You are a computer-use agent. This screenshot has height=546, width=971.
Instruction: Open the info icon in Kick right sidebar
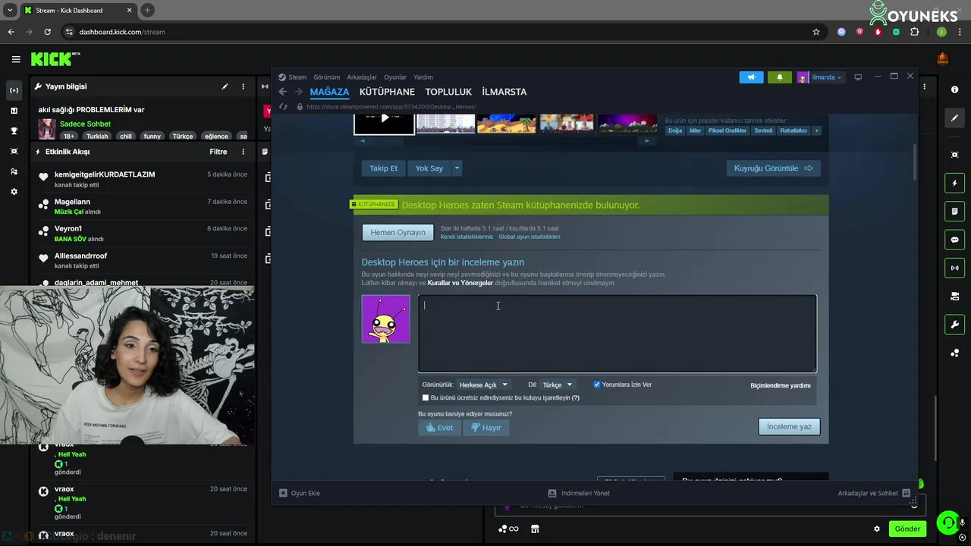tap(954, 89)
